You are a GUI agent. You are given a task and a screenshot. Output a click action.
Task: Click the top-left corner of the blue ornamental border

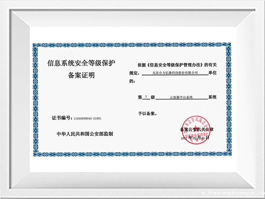pyautogui.click(x=35, y=45)
